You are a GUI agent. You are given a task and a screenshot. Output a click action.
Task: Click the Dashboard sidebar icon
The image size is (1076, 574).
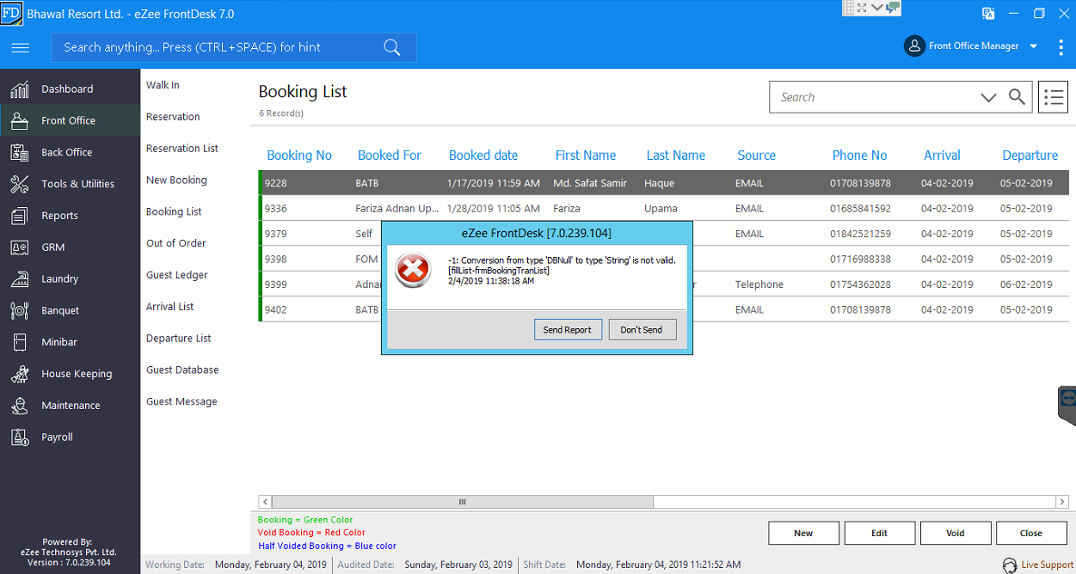[20, 89]
